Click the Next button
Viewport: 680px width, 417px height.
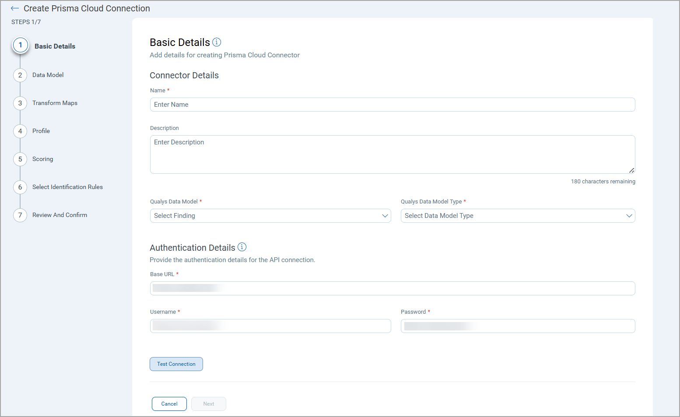(209, 404)
